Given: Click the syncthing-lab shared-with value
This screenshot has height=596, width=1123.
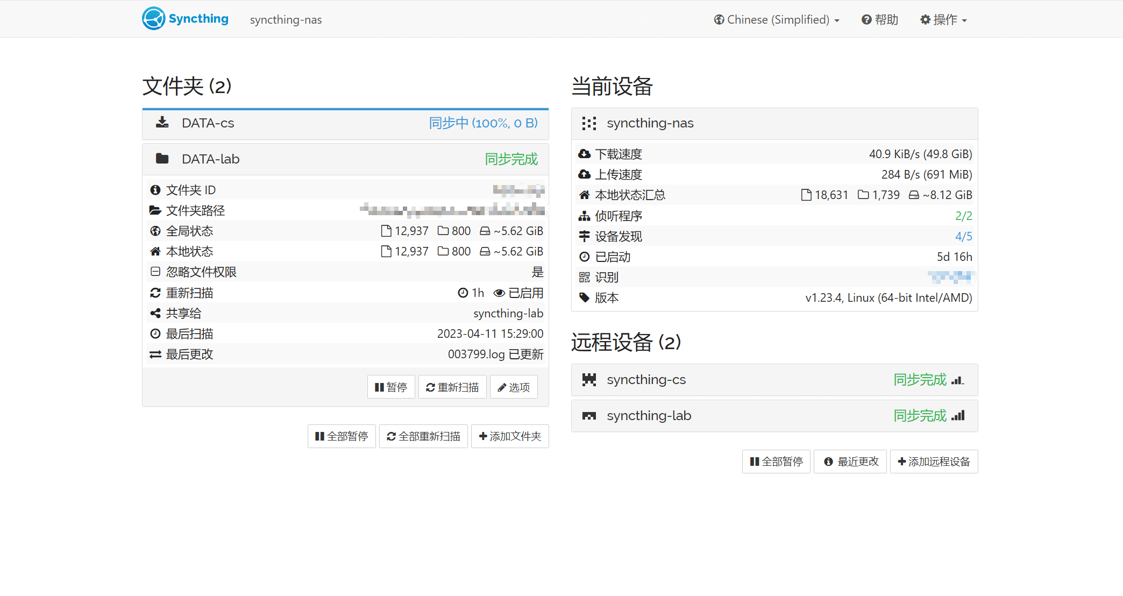Looking at the screenshot, I should coord(508,314).
